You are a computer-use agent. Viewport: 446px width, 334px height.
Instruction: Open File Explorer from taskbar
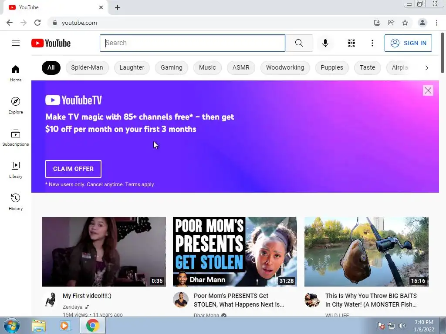pos(39,325)
